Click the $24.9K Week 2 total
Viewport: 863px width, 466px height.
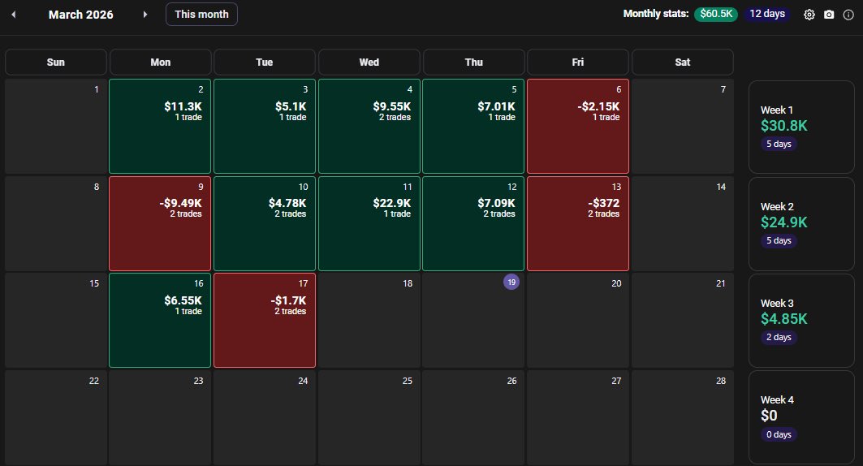[x=783, y=222]
